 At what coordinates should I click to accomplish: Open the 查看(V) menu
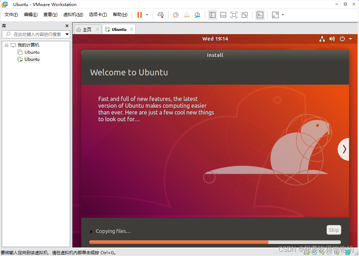(50, 15)
